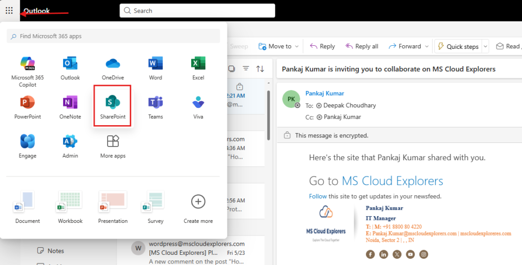Image resolution: width=522 pixels, height=265 pixels.
Task: Open mscloudexploreres.com website link
Action: tap(486, 233)
